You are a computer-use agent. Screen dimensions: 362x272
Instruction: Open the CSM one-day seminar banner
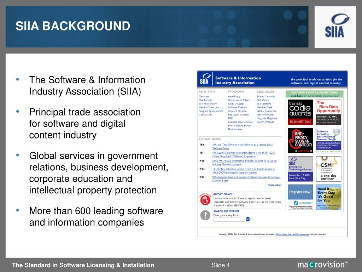[328, 169]
